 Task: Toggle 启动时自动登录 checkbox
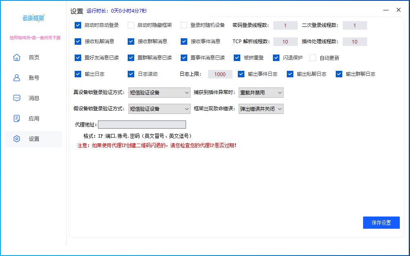tap(78, 25)
